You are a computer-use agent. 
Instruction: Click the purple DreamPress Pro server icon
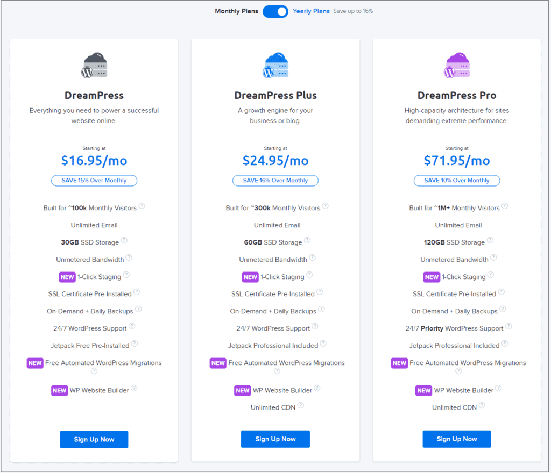point(456,65)
